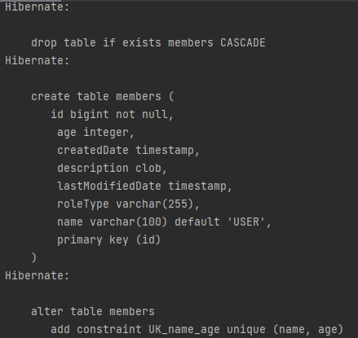Click the roleType varchar(255) line

tap(128, 204)
